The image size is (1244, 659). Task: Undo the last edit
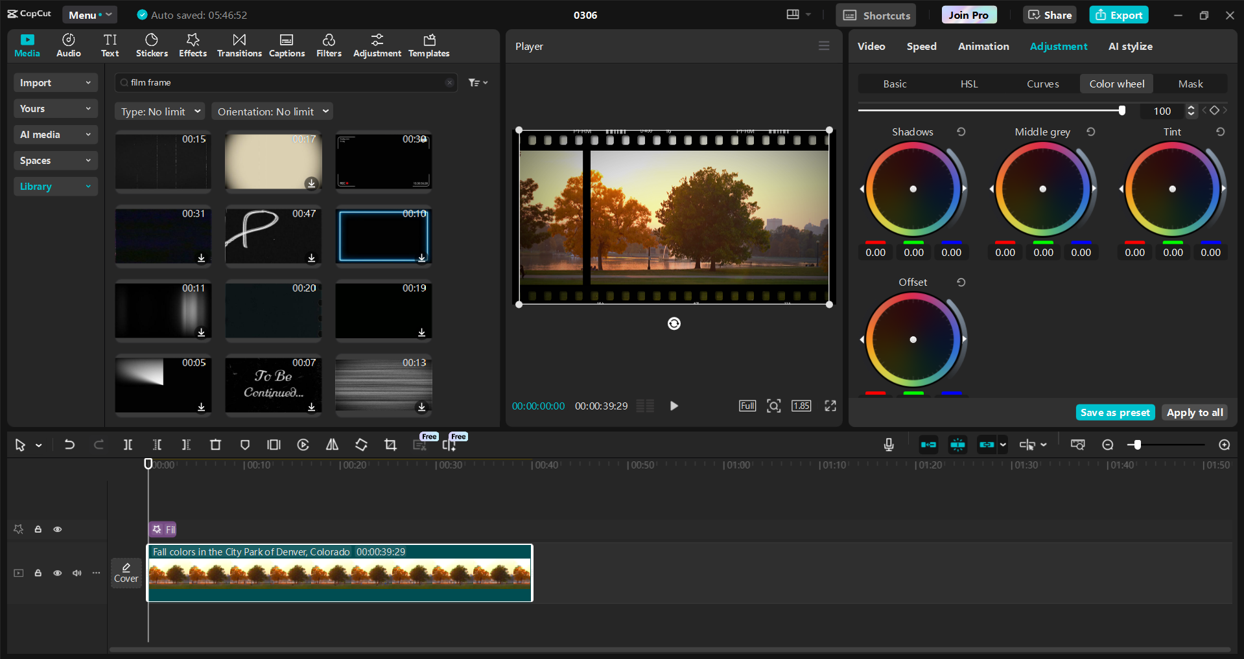[69, 445]
